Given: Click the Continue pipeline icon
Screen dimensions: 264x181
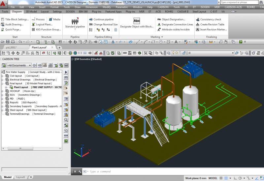Looking at the screenshot, I should (x=91, y=19).
